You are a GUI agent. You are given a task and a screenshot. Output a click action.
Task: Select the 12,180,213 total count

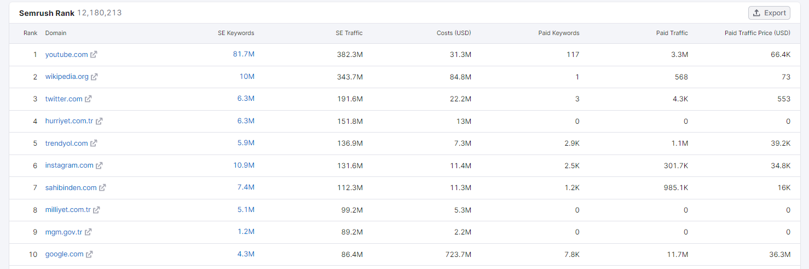(99, 13)
